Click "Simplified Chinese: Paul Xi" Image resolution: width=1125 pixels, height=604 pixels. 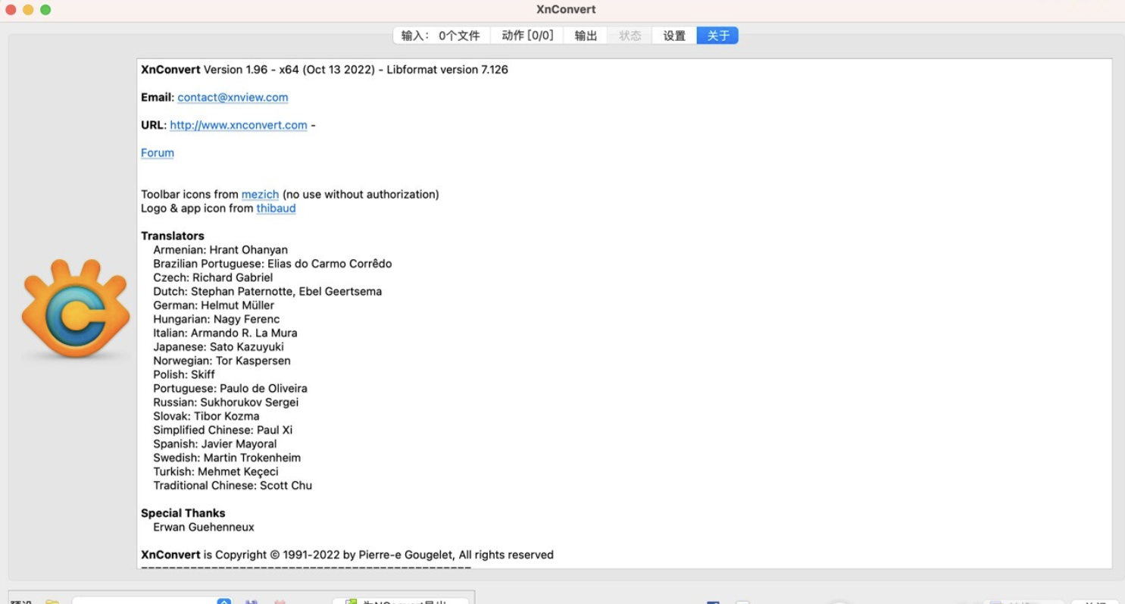click(x=223, y=430)
